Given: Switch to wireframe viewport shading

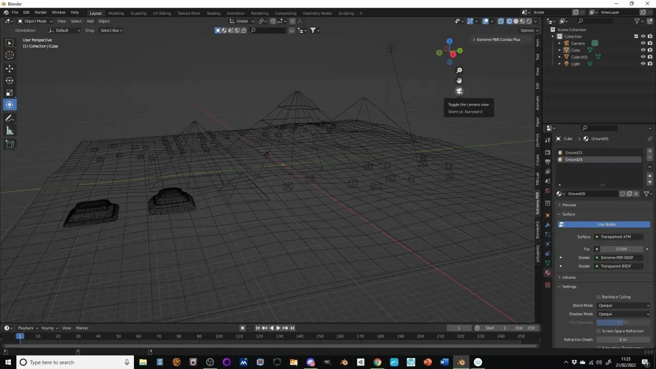Looking at the screenshot, I should [x=509, y=21].
